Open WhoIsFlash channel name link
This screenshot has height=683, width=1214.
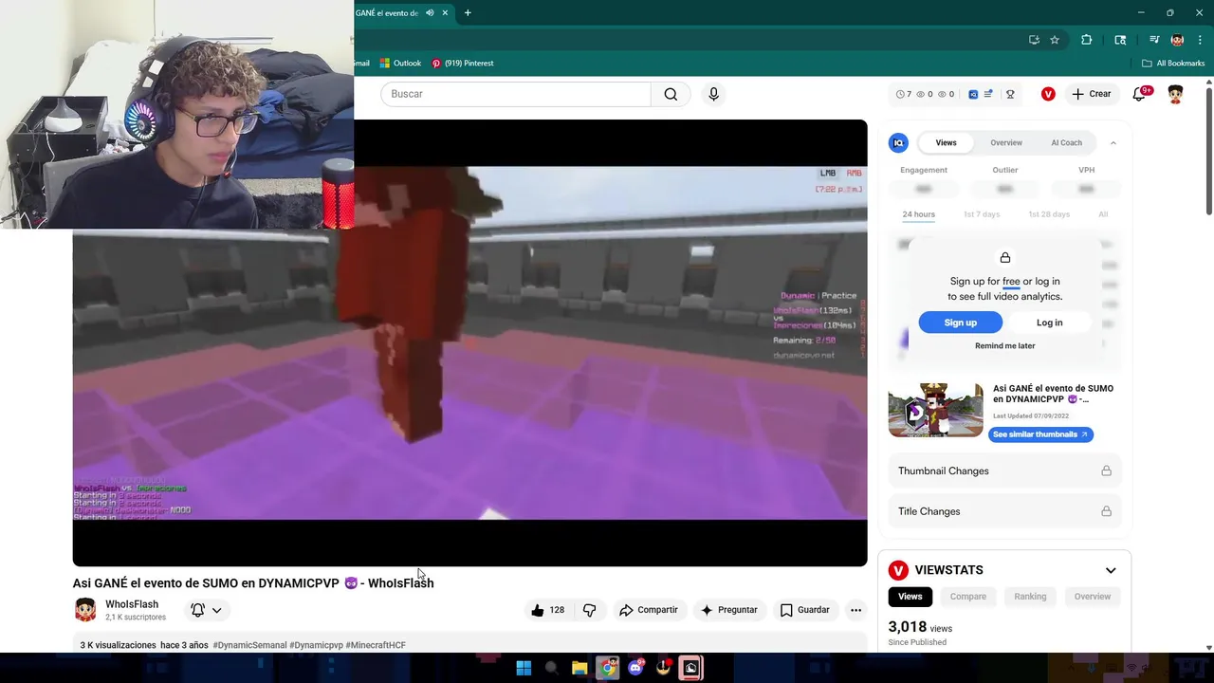coord(132,604)
